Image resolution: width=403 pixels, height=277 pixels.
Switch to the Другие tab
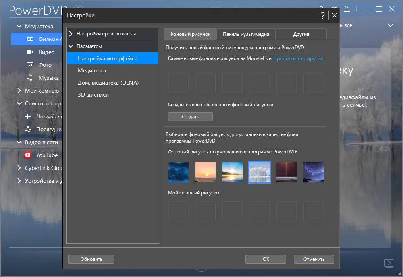click(x=301, y=34)
